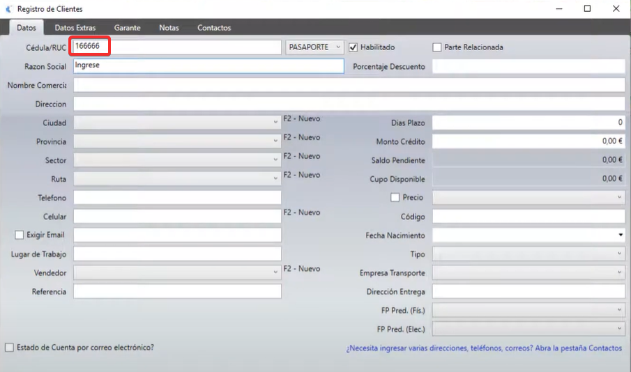Screen dimensions: 631x372
Task: Uncheck the Habilitado checkbox
Action: click(x=353, y=47)
